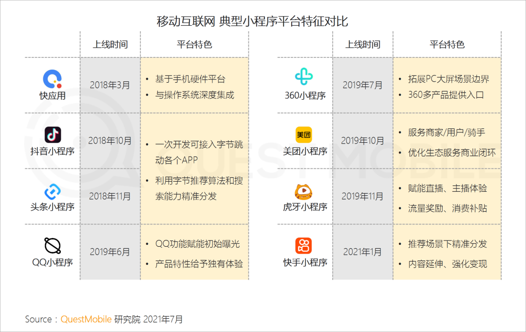Click the QQ小程序 planet logo icon
This screenshot has width=526, height=332.
[x=53, y=246]
